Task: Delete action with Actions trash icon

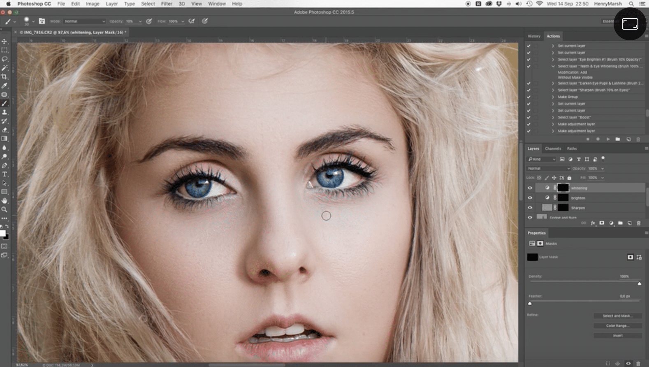Action: point(638,139)
